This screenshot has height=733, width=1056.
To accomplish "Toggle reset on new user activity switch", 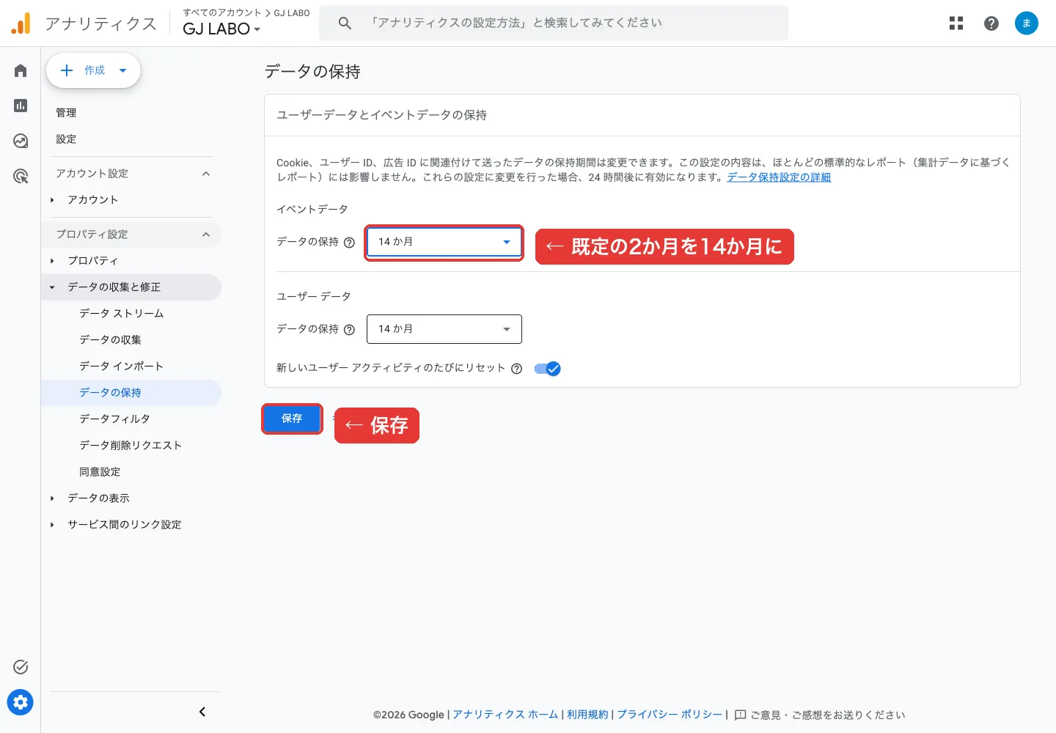I will [548, 369].
